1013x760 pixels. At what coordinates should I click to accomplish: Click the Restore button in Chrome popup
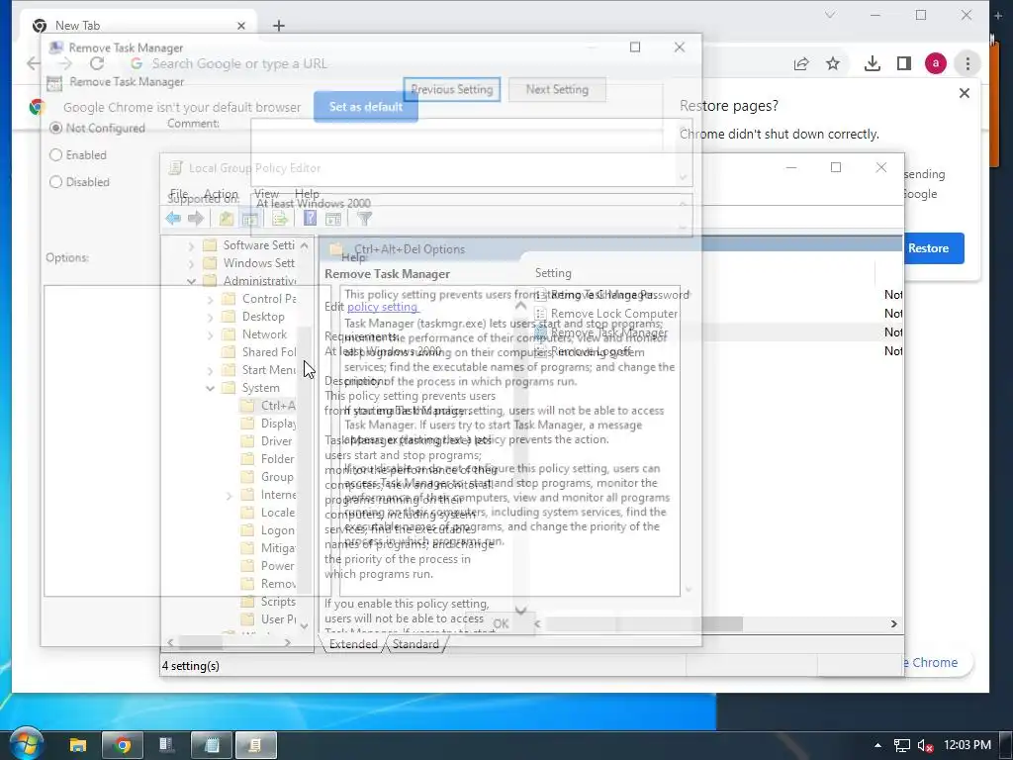point(928,248)
